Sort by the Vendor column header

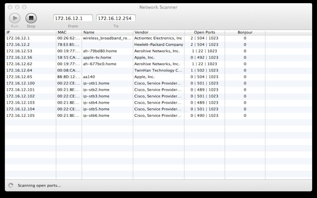click(x=158, y=32)
